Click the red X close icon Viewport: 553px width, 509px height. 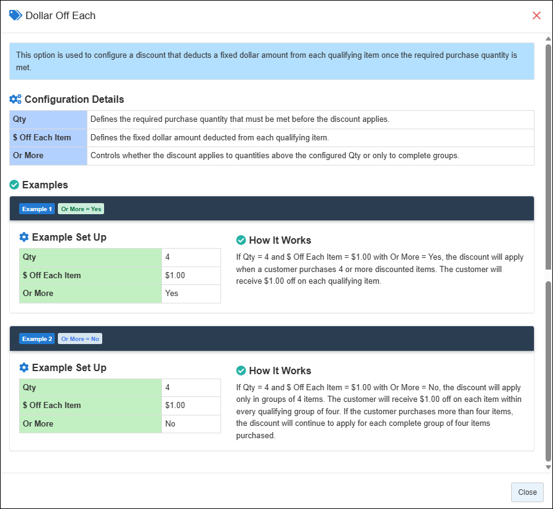(536, 15)
